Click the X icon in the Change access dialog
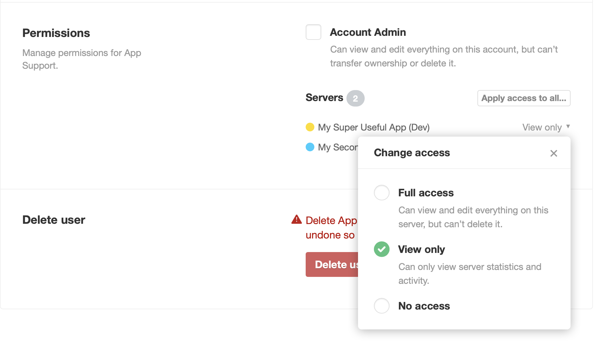The image size is (594, 343). click(554, 153)
